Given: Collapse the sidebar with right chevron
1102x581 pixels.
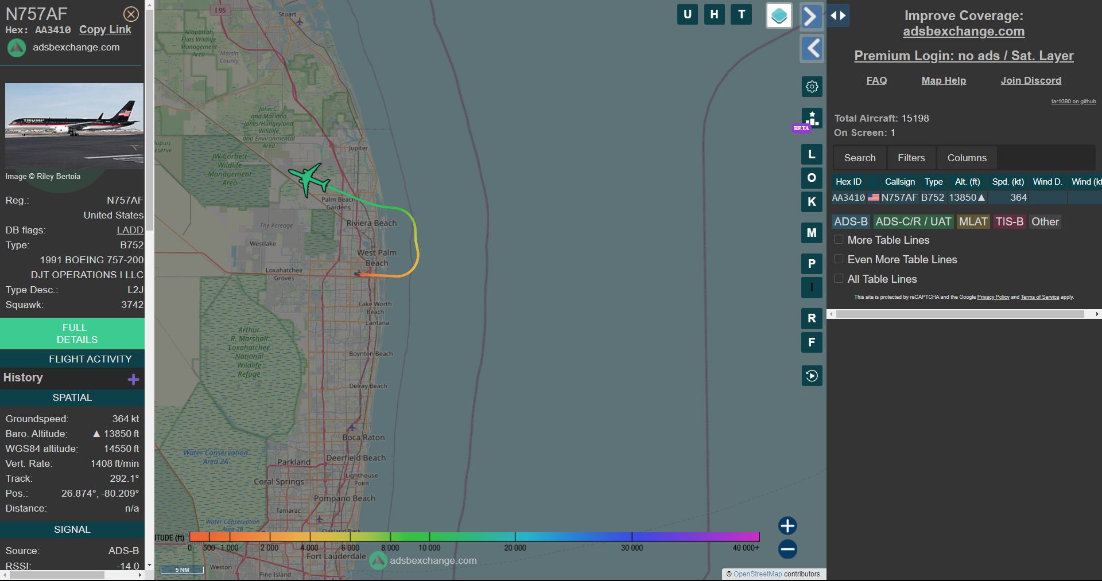Looking at the screenshot, I should click(811, 16).
